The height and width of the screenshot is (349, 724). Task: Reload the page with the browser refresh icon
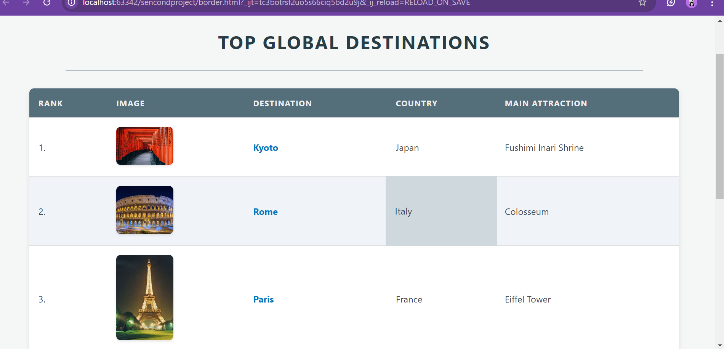pyautogui.click(x=47, y=3)
